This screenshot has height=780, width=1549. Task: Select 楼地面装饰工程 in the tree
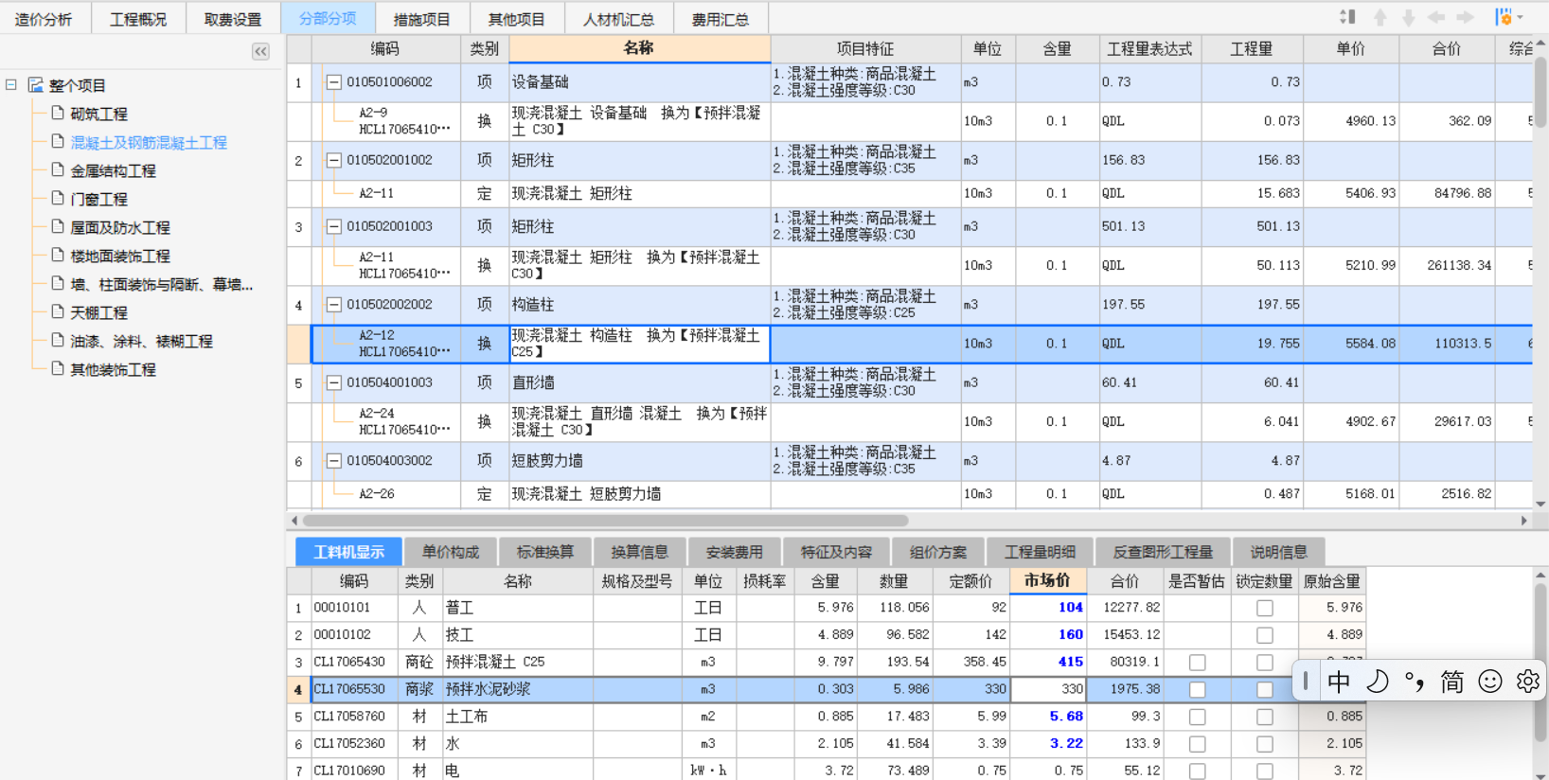(x=120, y=256)
